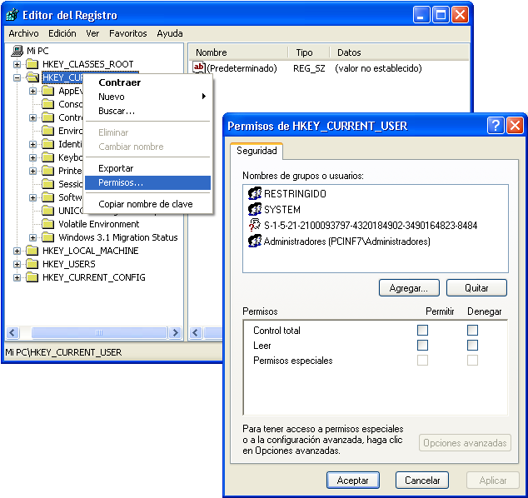Click the SYSTEM group icon
528x498 pixels.
255,209
